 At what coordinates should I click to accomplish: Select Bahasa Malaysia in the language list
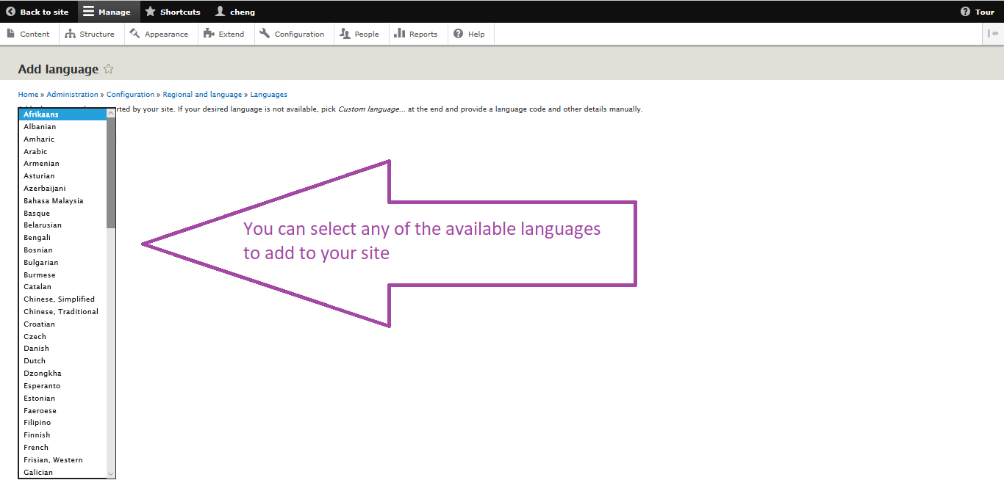point(62,201)
